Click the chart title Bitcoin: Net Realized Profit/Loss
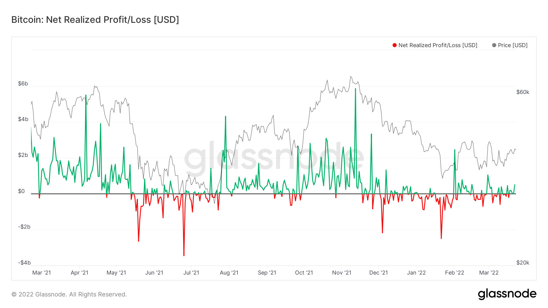The image size is (548, 308). 95,20
